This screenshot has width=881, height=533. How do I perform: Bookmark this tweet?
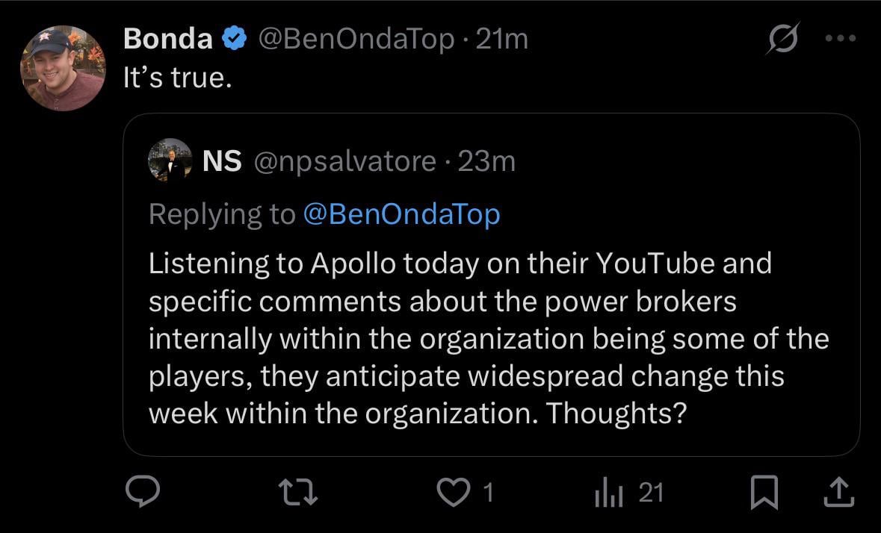(x=762, y=493)
